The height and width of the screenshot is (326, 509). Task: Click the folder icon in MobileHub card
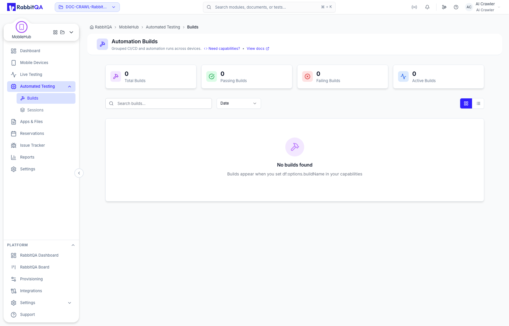click(62, 32)
